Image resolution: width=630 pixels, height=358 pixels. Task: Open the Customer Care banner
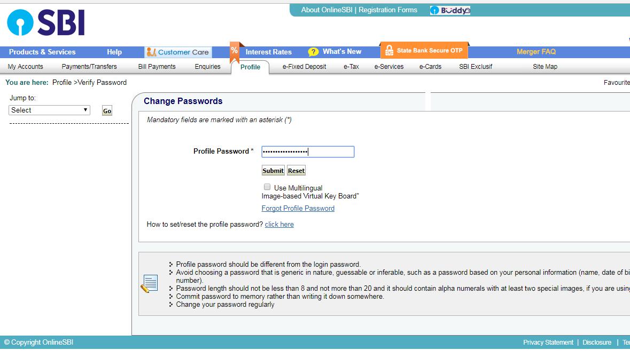pos(178,52)
